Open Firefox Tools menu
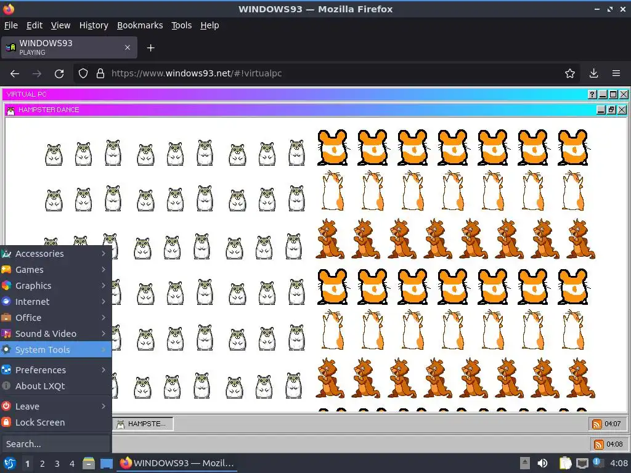 tap(182, 25)
